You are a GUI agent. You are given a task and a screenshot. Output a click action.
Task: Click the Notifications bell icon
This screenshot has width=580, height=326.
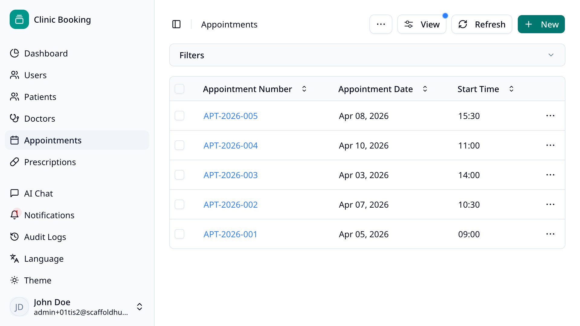(x=14, y=215)
